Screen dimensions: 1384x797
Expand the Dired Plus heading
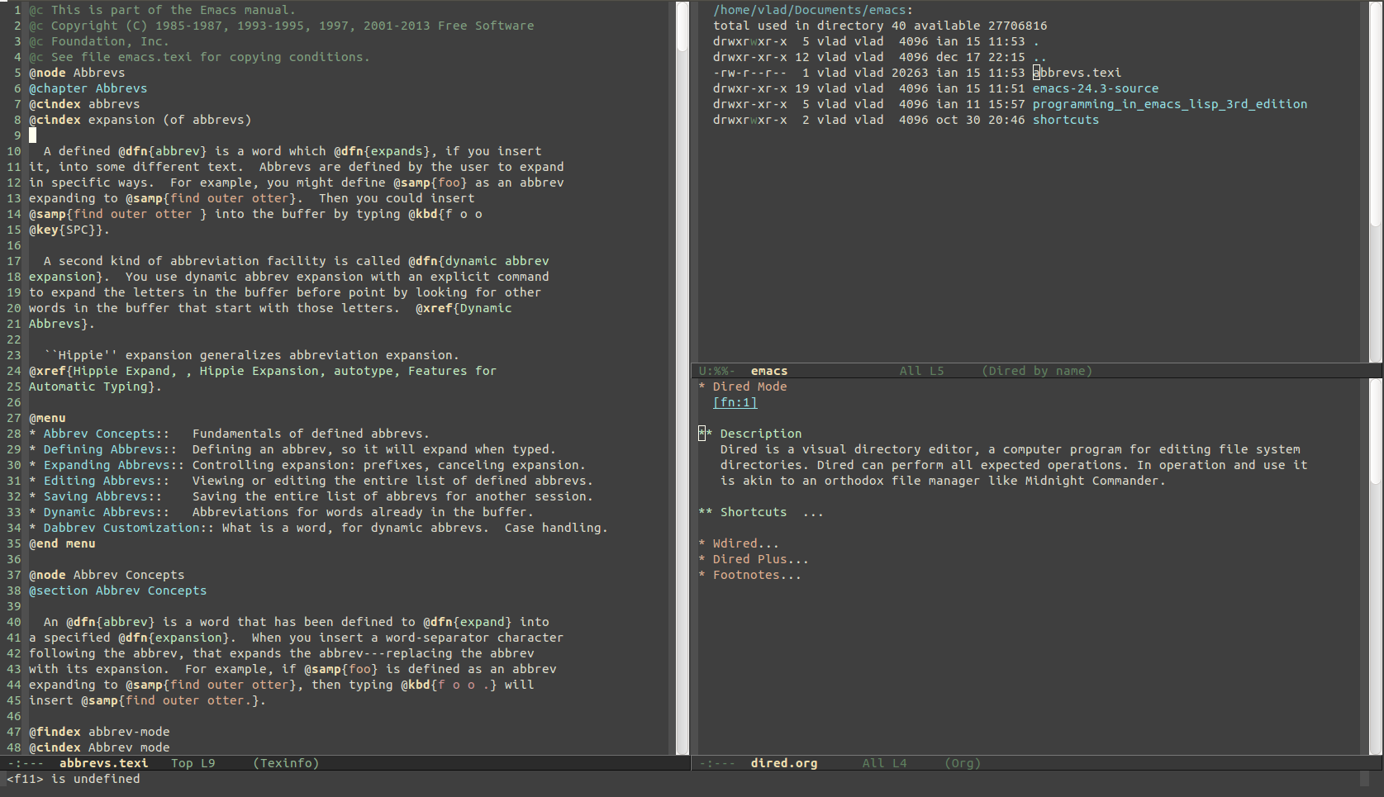coord(754,559)
